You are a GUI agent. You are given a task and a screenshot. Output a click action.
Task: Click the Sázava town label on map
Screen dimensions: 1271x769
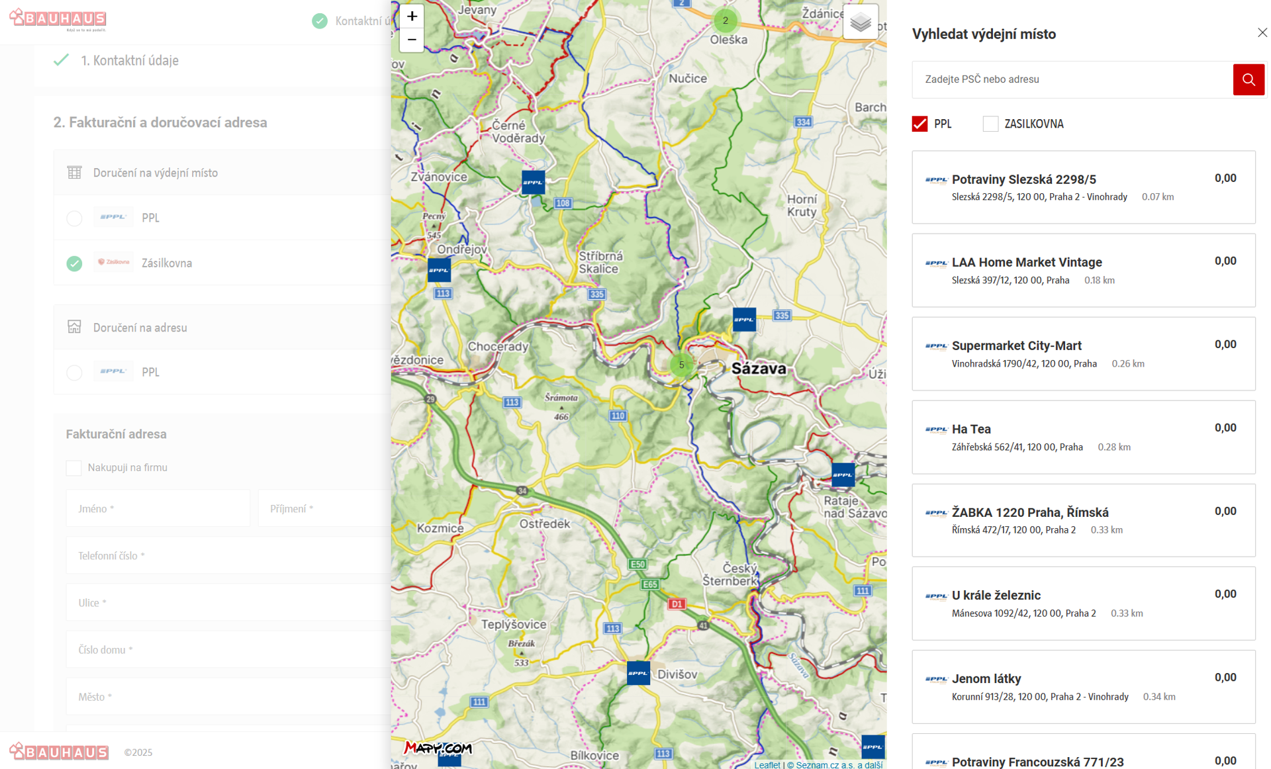coord(759,369)
